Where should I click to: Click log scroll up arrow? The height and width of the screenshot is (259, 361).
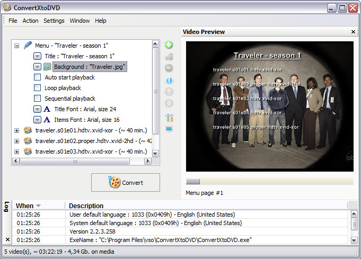point(354,214)
